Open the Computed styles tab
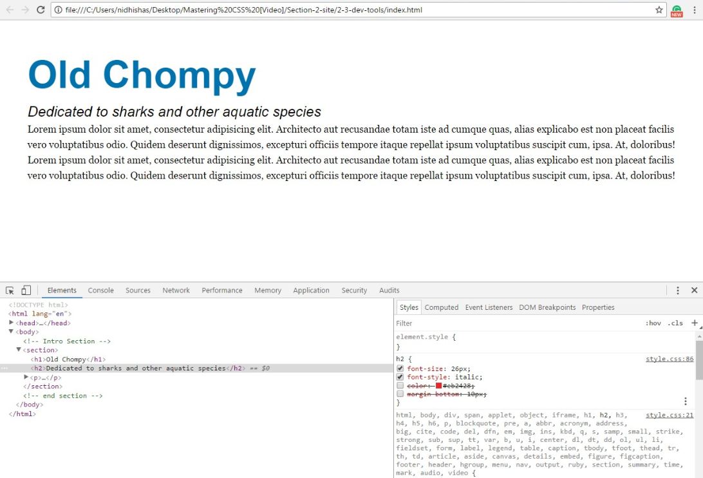Screen dimensions: 703x478 441,307
